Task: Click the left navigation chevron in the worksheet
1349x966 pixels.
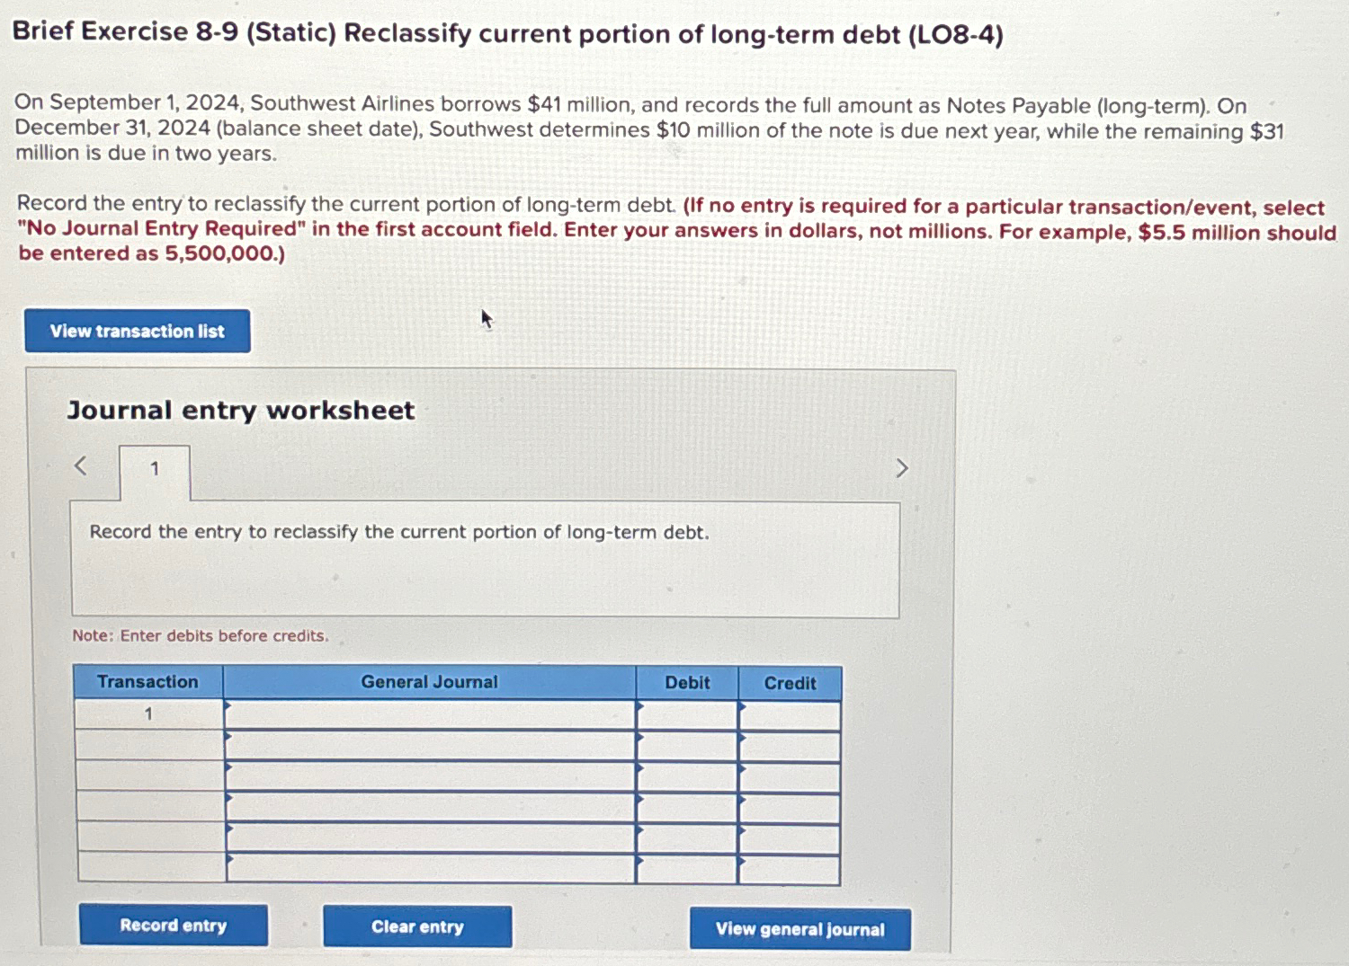Action: pyautogui.click(x=79, y=465)
